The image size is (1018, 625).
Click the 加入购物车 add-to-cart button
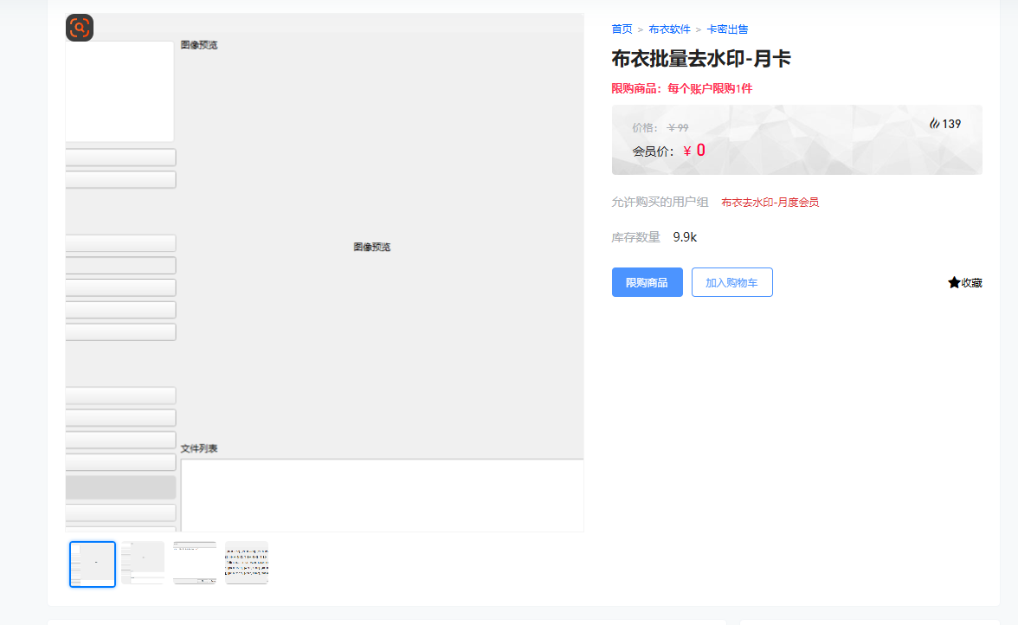[731, 281]
